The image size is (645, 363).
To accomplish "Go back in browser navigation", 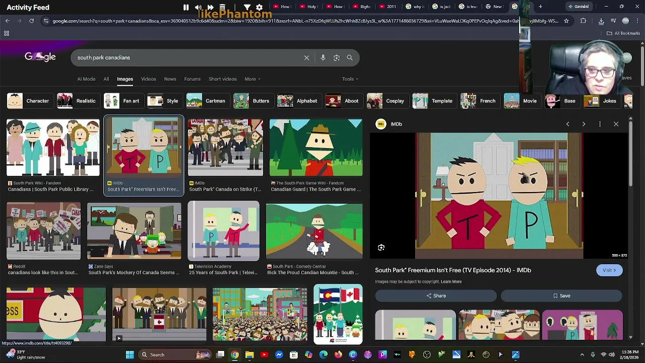I will (x=8, y=21).
